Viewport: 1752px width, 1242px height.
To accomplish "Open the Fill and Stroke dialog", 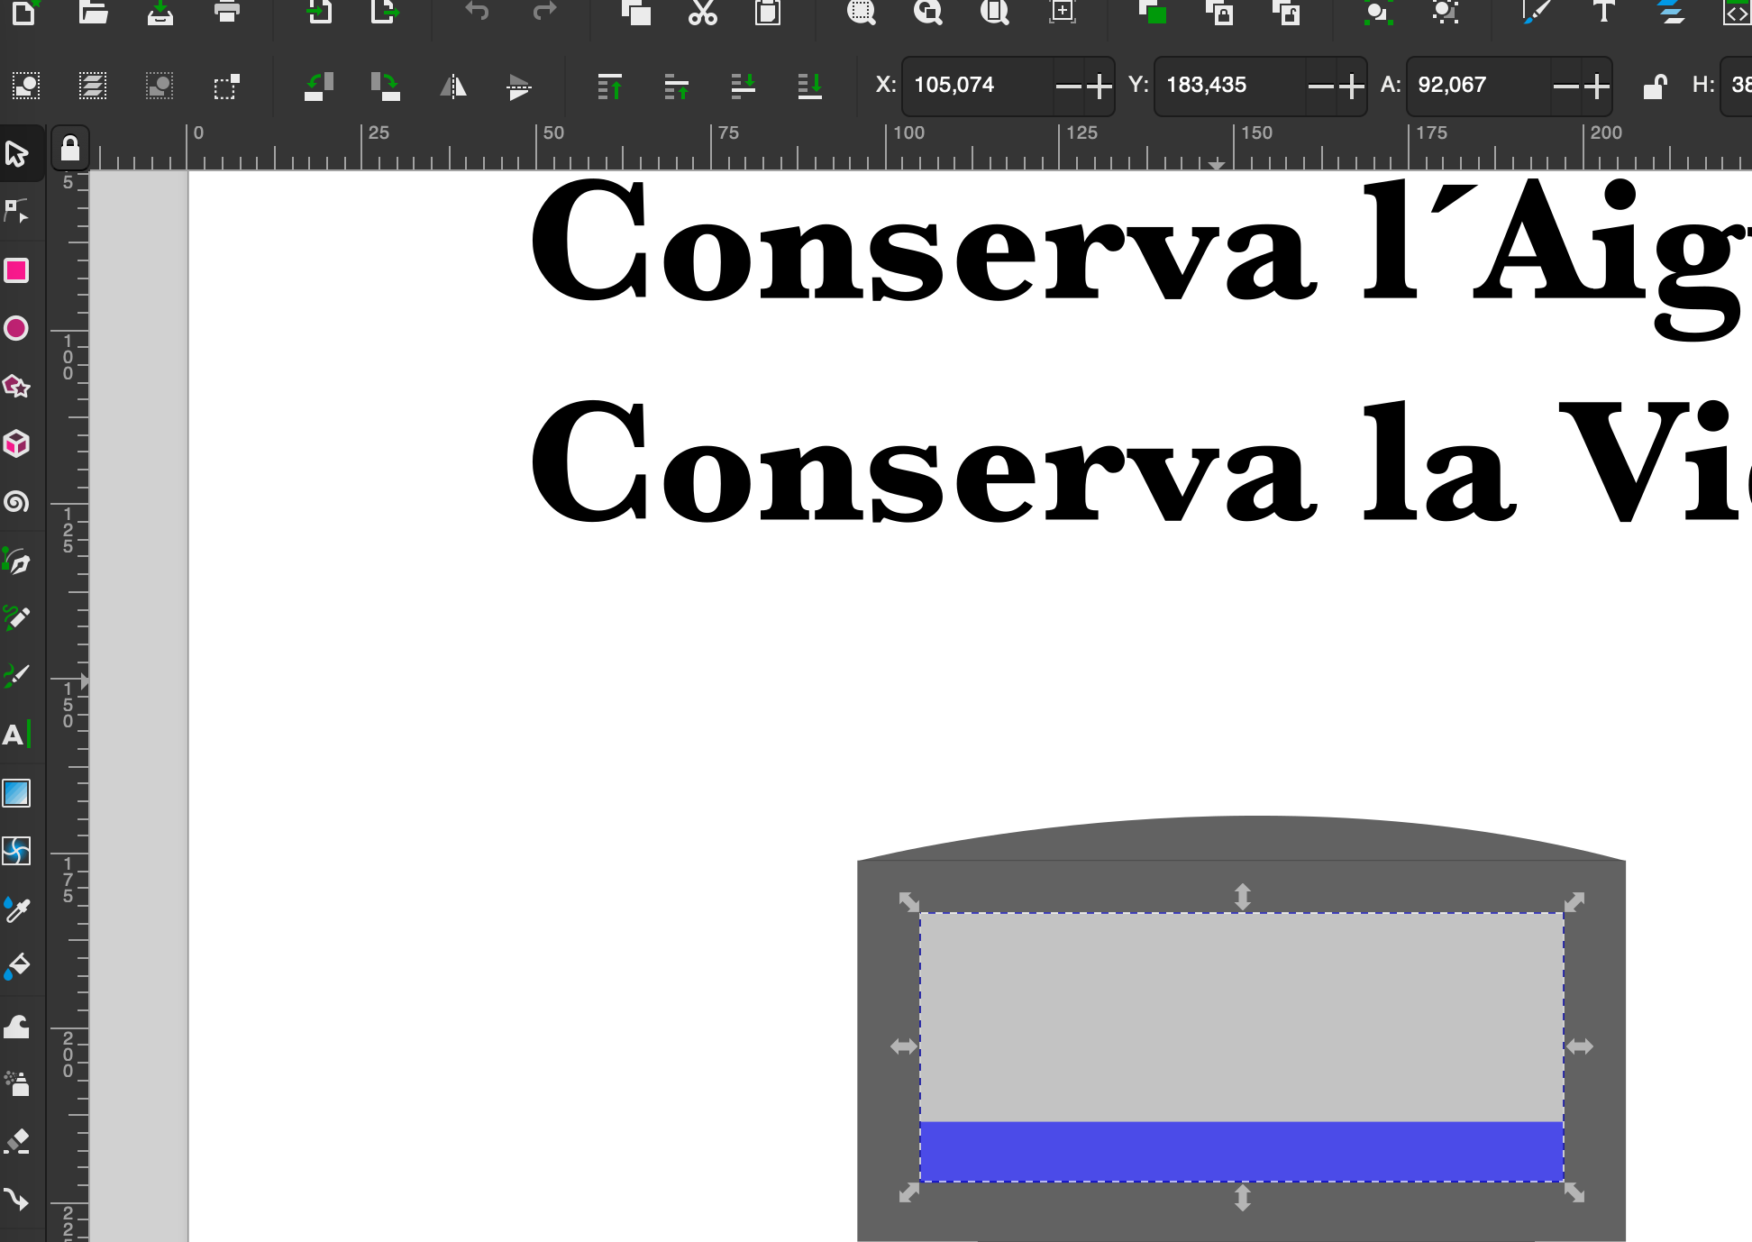I will [1536, 12].
